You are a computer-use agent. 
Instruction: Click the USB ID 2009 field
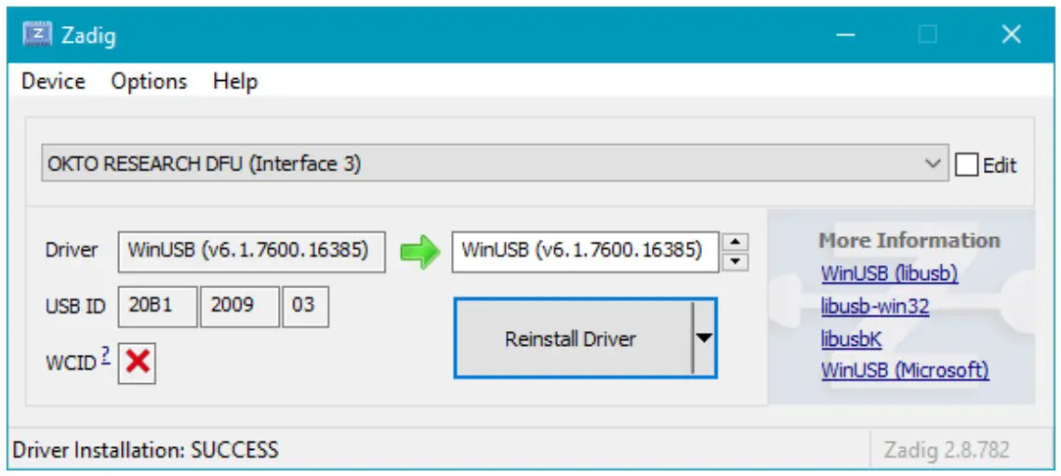click(x=240, y=306)
